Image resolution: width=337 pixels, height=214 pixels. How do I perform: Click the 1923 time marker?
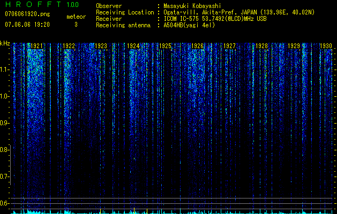click(x=101, y=46)
